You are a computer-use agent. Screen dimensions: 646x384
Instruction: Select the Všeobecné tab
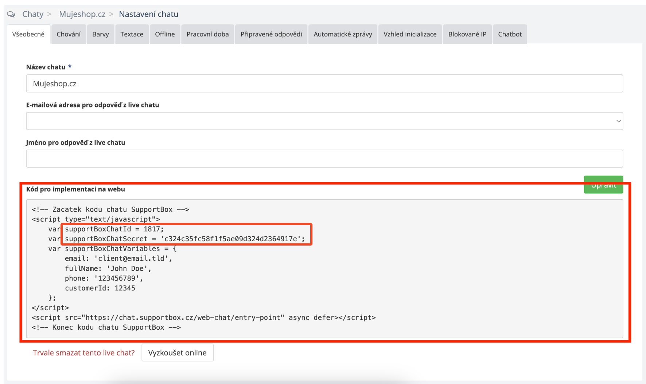28,34
